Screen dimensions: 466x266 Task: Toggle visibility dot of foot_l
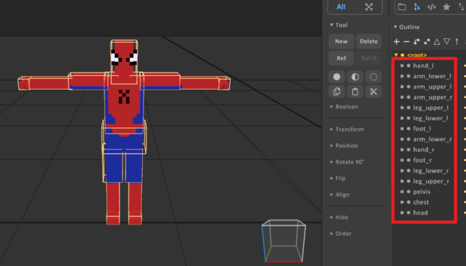409,128
